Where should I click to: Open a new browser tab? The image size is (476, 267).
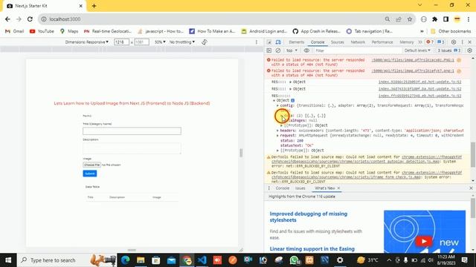94,6
